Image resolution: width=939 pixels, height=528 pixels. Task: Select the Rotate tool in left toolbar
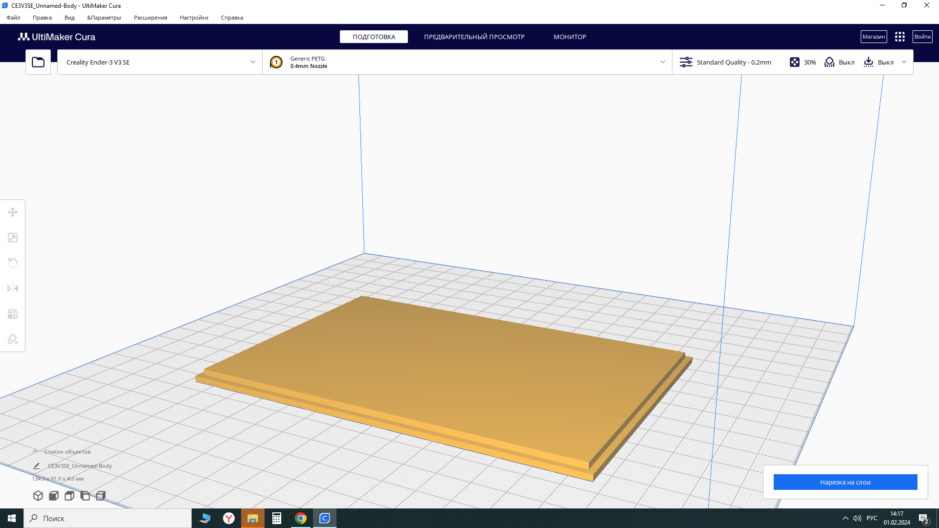tap(13, 263)
